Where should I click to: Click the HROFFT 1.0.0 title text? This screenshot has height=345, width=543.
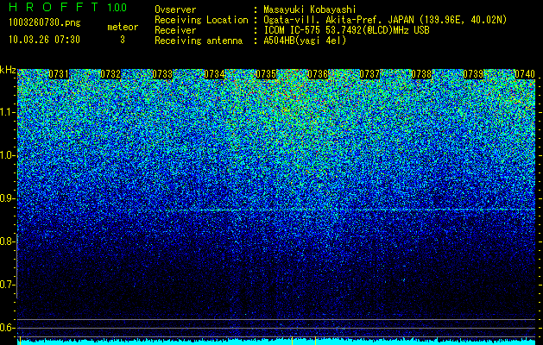68,7
